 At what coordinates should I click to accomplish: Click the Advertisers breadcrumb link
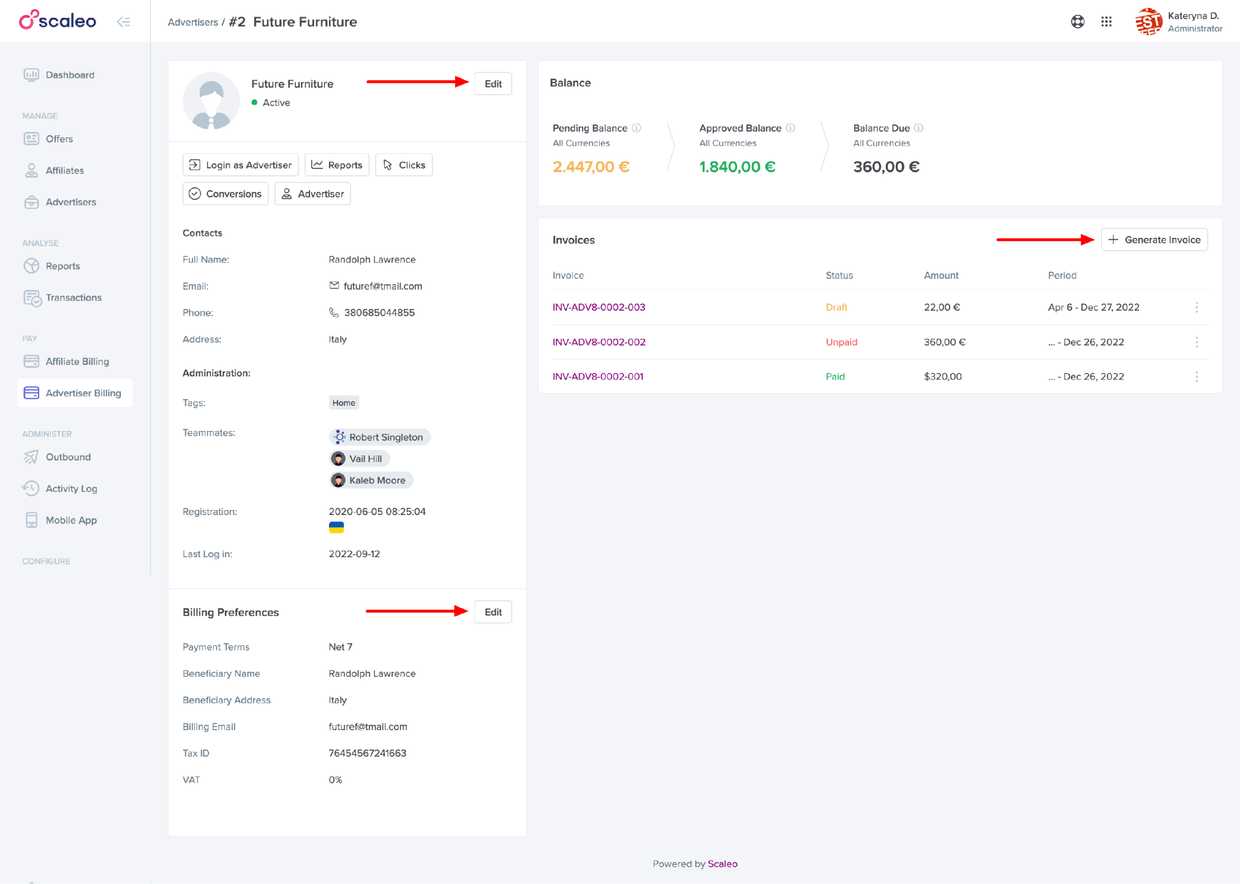tap(192, 22)
